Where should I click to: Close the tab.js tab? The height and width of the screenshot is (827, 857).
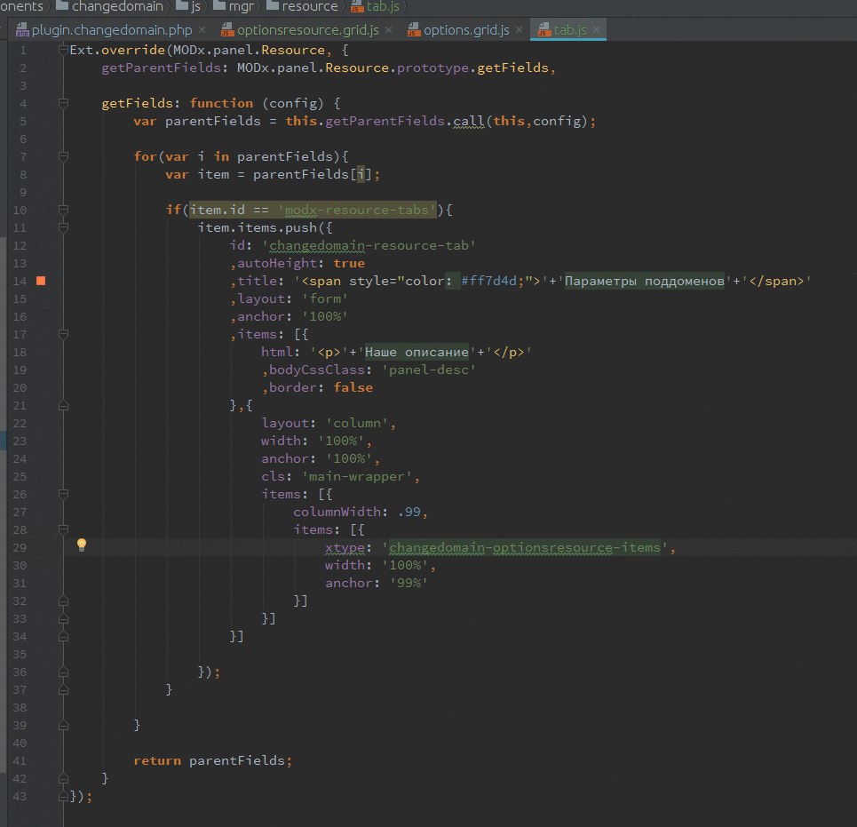(x=596, y=30)
